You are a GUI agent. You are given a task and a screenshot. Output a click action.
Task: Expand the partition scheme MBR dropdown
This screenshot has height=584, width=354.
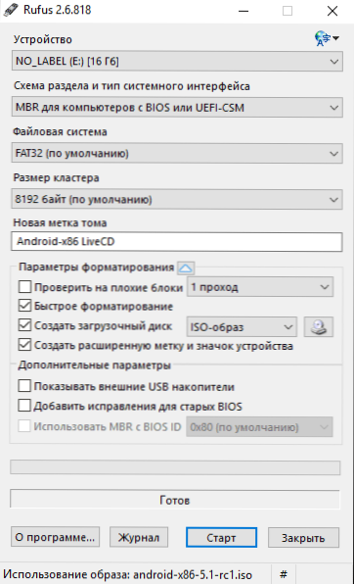(x=177, y=108)
